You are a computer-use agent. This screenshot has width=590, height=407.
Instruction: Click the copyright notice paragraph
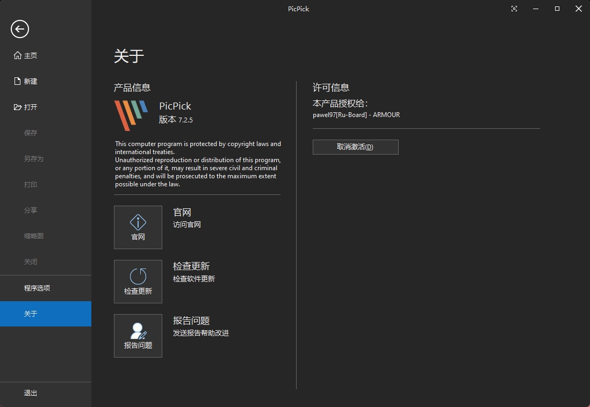point(198,164)
